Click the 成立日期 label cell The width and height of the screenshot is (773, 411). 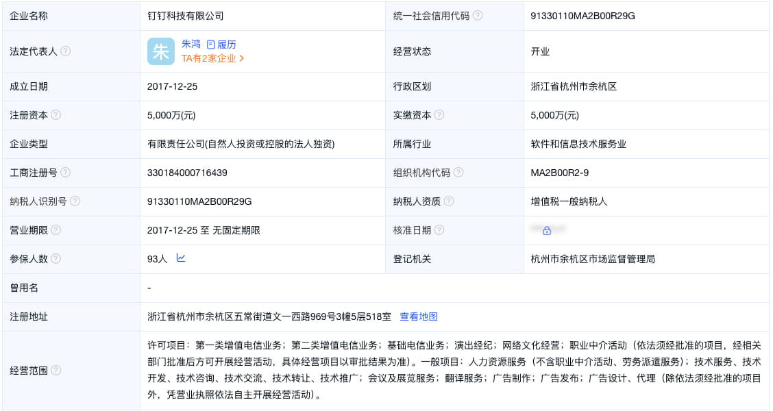tap(71, 87)
